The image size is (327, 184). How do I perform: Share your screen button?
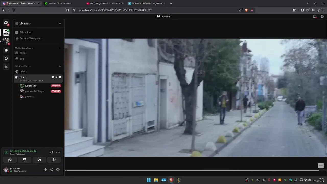[x=25, y=160]
